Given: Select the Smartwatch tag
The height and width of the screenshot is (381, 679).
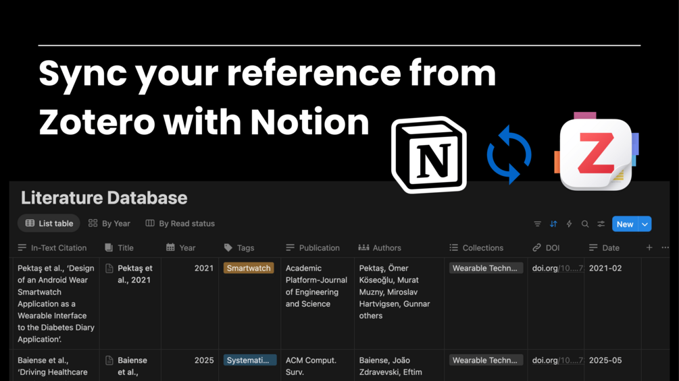Looking at the screenshot, I should coord(249,268).
